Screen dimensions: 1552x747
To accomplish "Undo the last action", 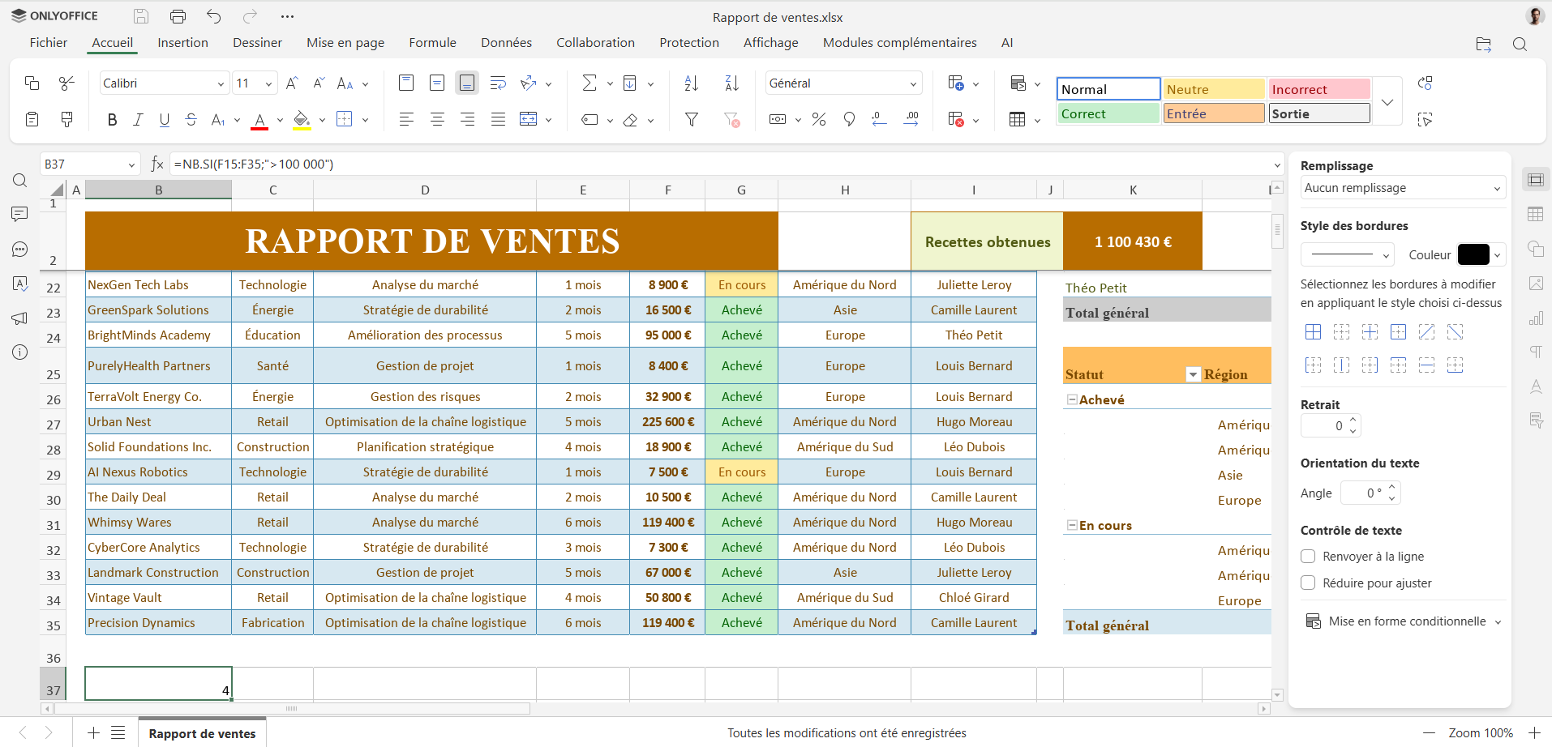I will click(214, 16).
